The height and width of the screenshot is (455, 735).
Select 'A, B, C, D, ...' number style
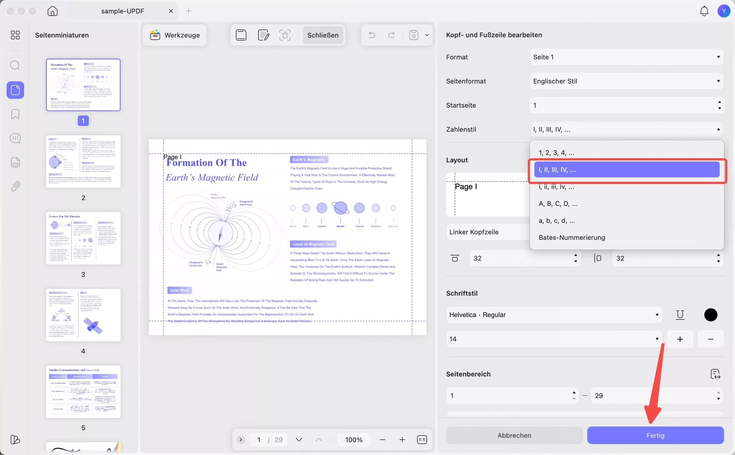point(558,204)
